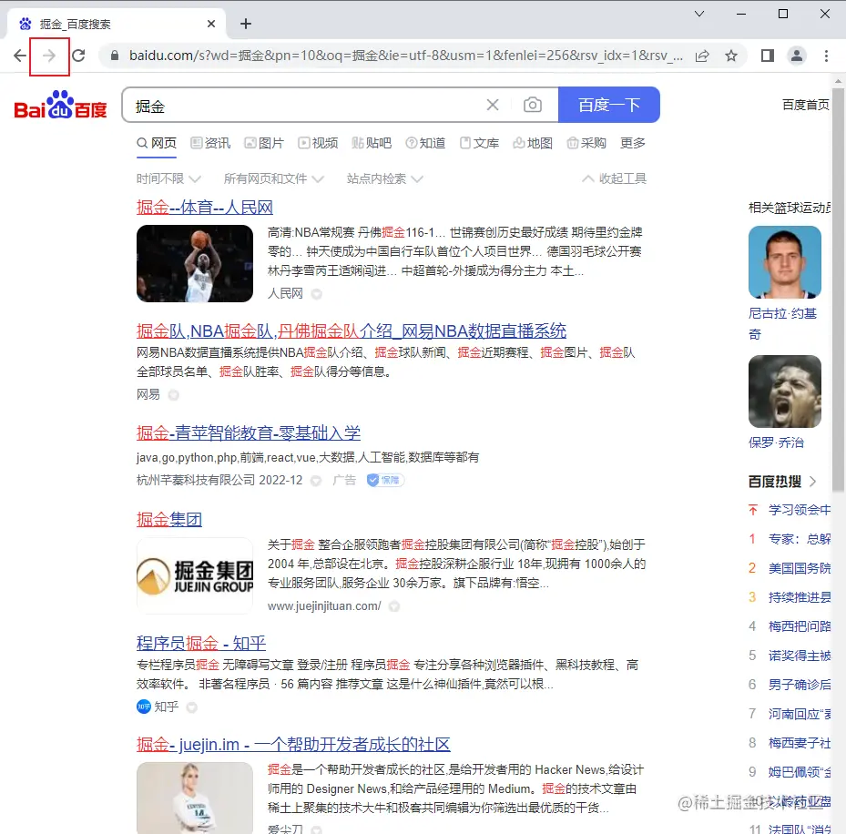Expand 百度热搜 with the chevron arrow
Viewport: 846px width, 834px height.
[813, 482]
